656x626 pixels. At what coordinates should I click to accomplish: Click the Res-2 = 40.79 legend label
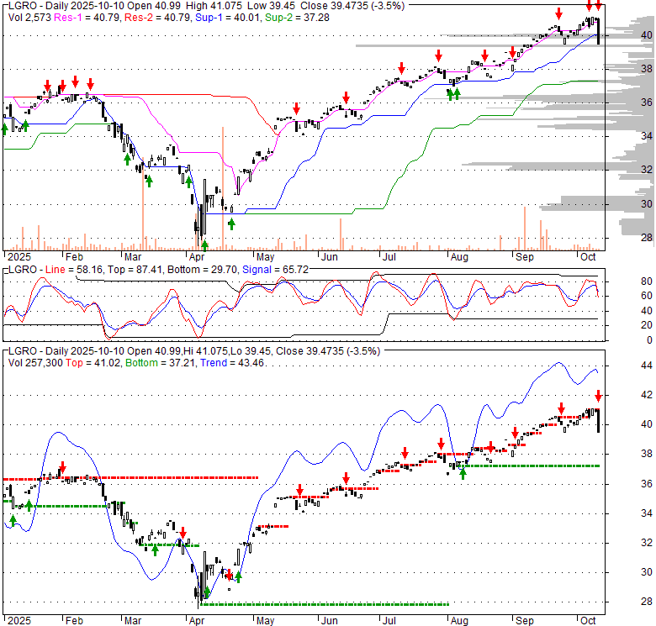pyautogui.click(x=157, y=18)
